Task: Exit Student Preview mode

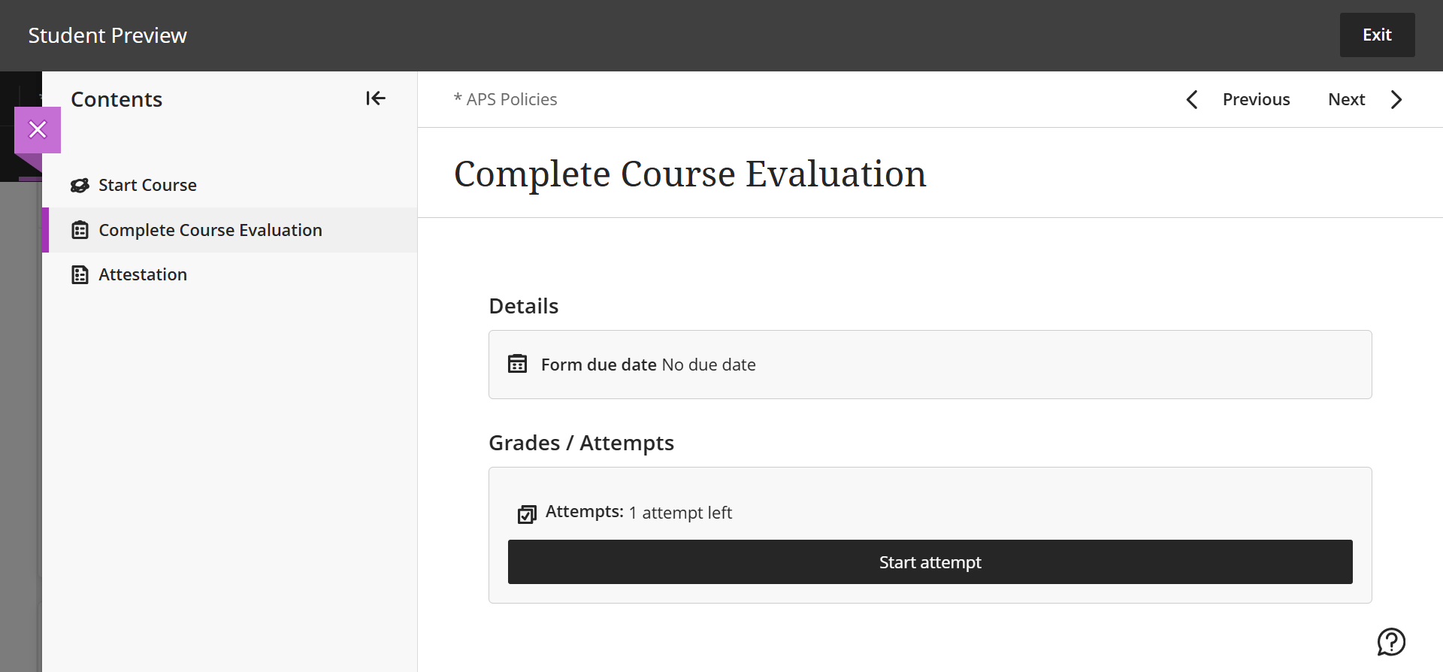Action: [x=1377, y=35]
